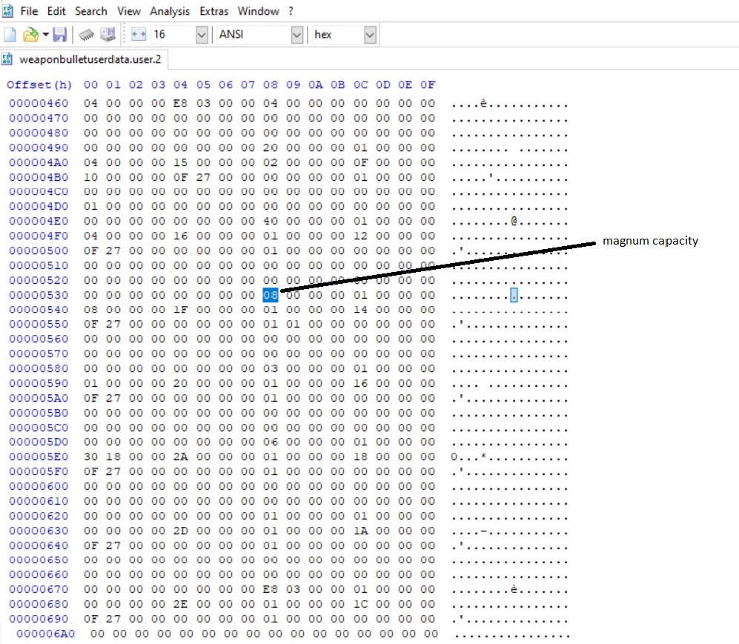Open the Extras menu
The height and width of the screenshot is (644, 739).
click(x=213, y=11)
